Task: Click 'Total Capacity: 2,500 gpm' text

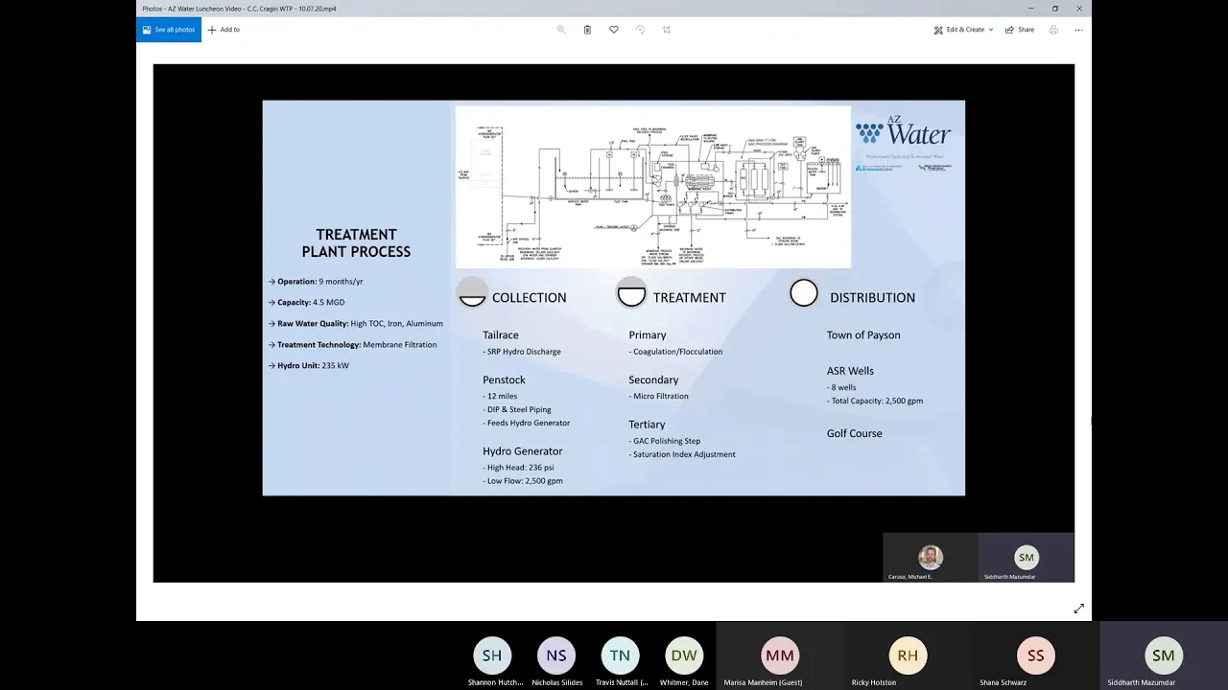Action: pos(875,401)
